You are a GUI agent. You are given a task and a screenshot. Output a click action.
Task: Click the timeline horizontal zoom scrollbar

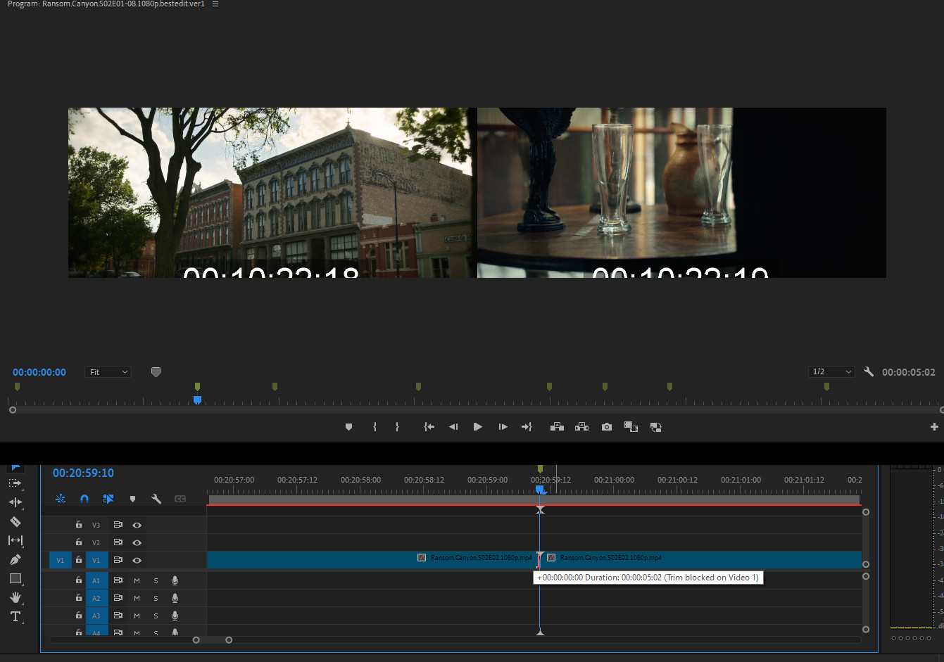point(212,639)
